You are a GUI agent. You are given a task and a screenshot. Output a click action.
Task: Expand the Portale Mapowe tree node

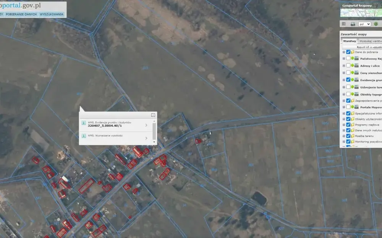pos(343,107)
